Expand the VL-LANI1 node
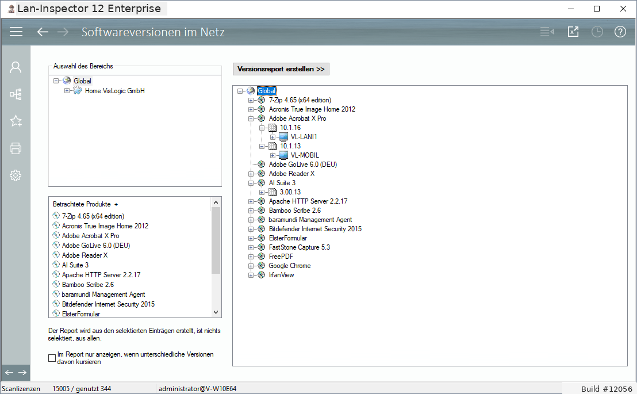The image size is (637, 394). click(x=273, y=137)
